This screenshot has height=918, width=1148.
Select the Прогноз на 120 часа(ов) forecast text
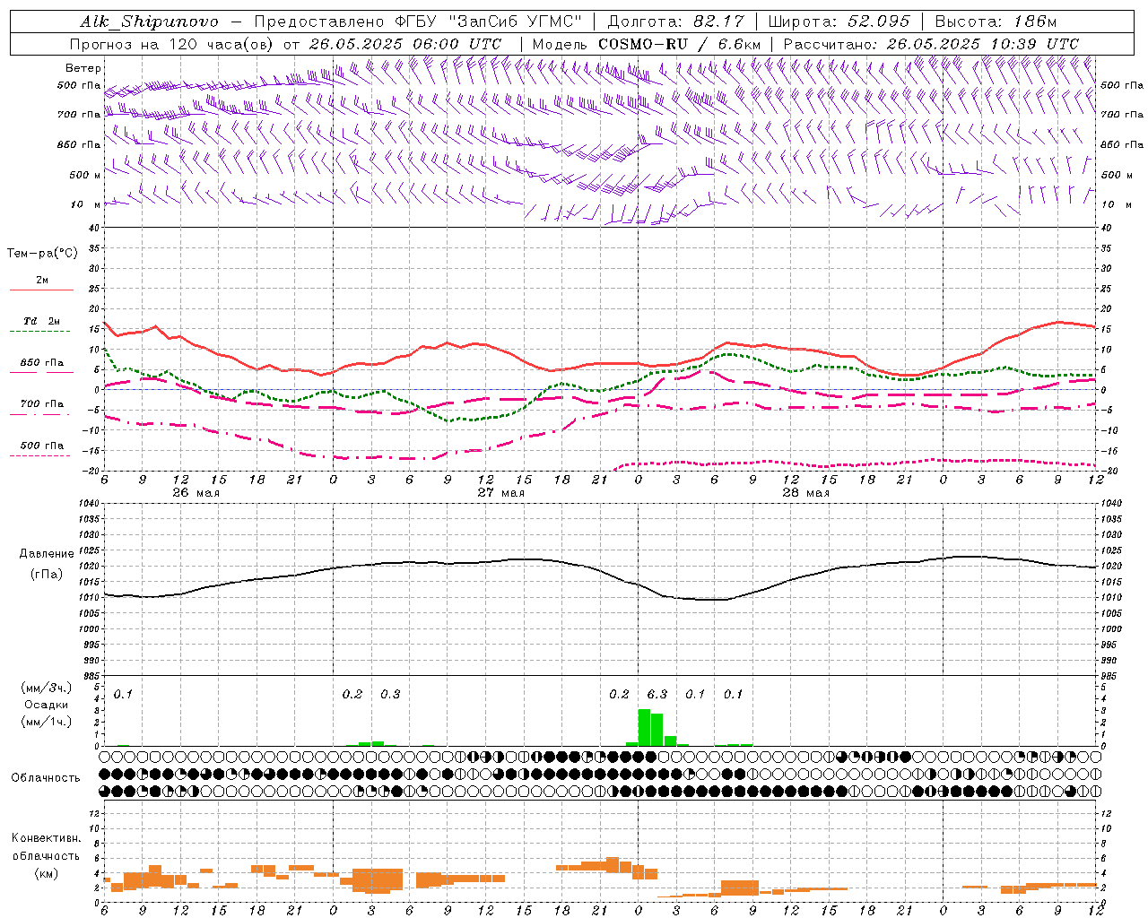point(173,44)
